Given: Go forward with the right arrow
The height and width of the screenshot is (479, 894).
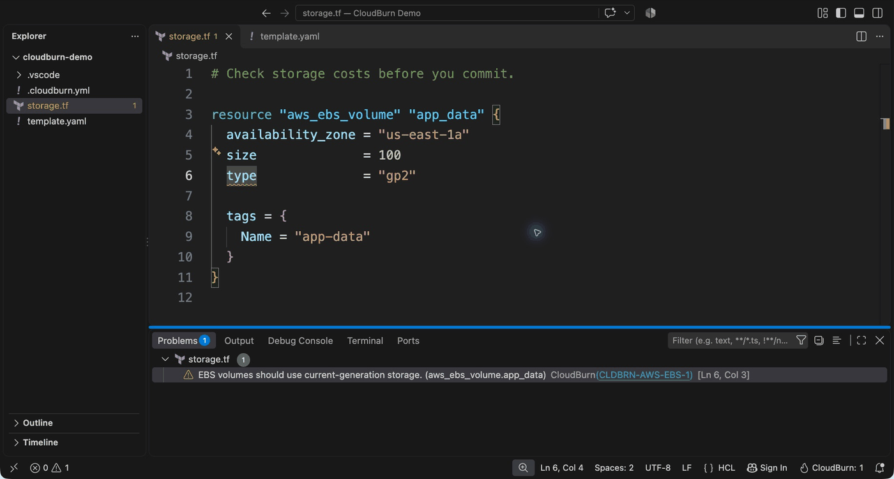Looking at the screenshot, I should tap(285, 13).
